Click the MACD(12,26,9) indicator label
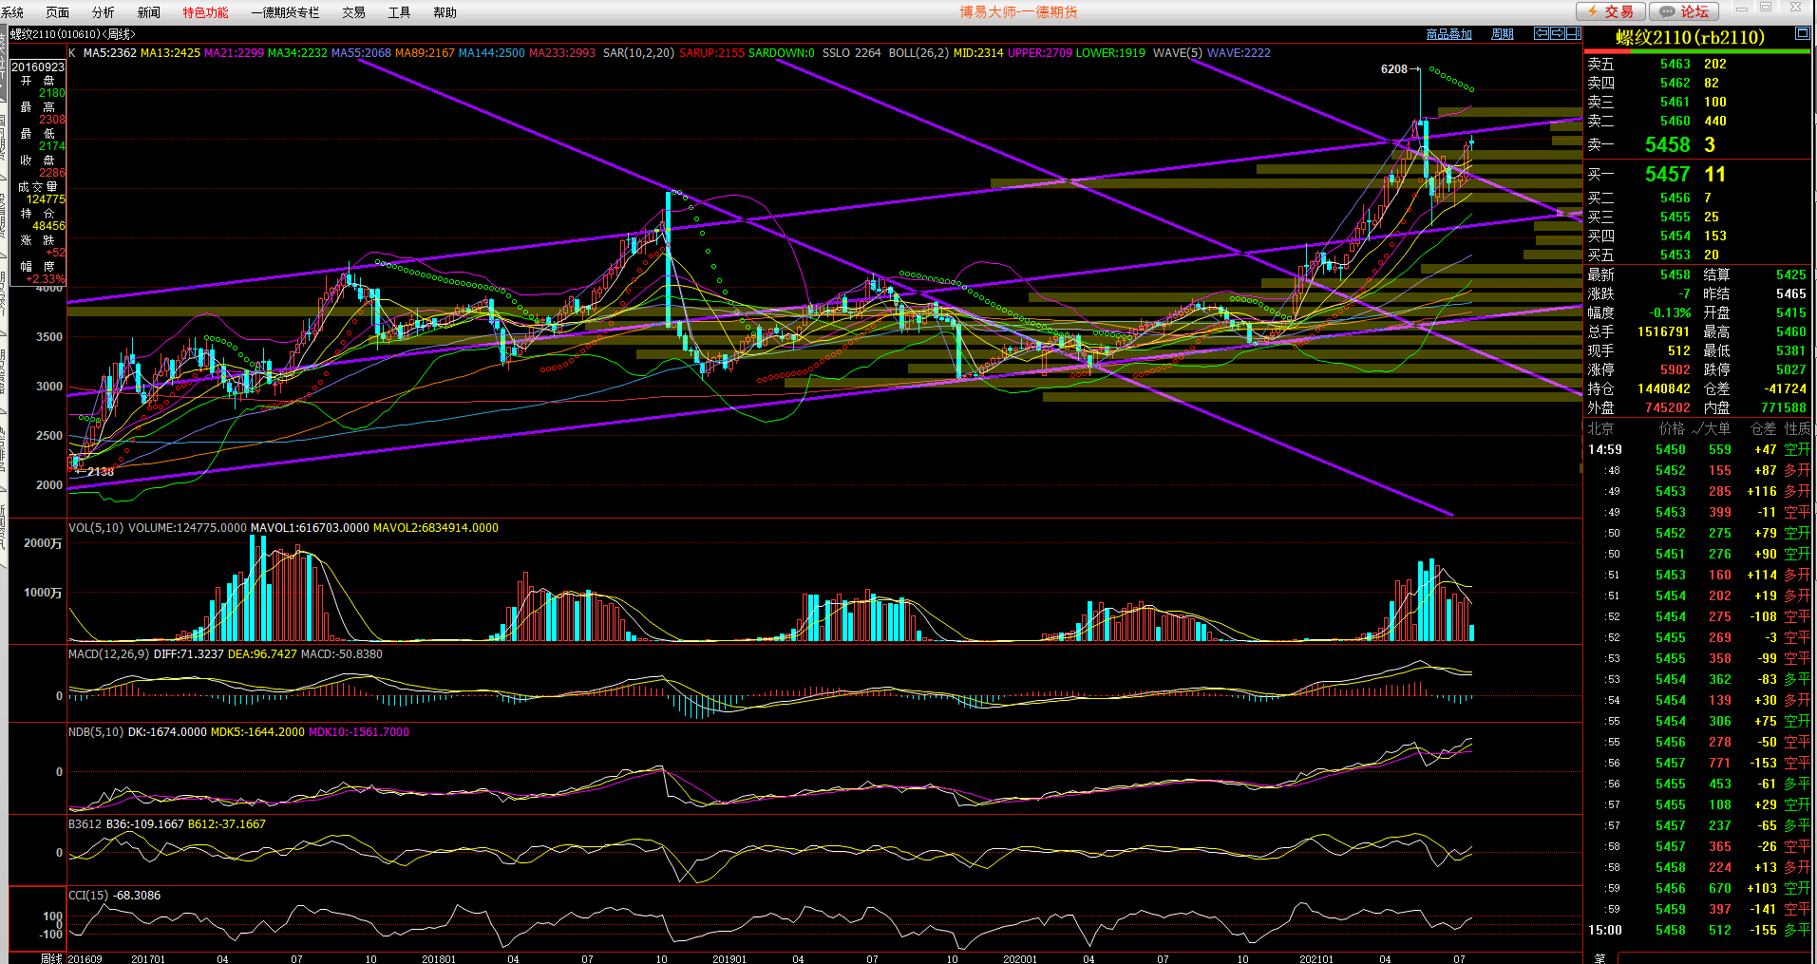This screenshot has width=1817, height=964. [108, 654]
